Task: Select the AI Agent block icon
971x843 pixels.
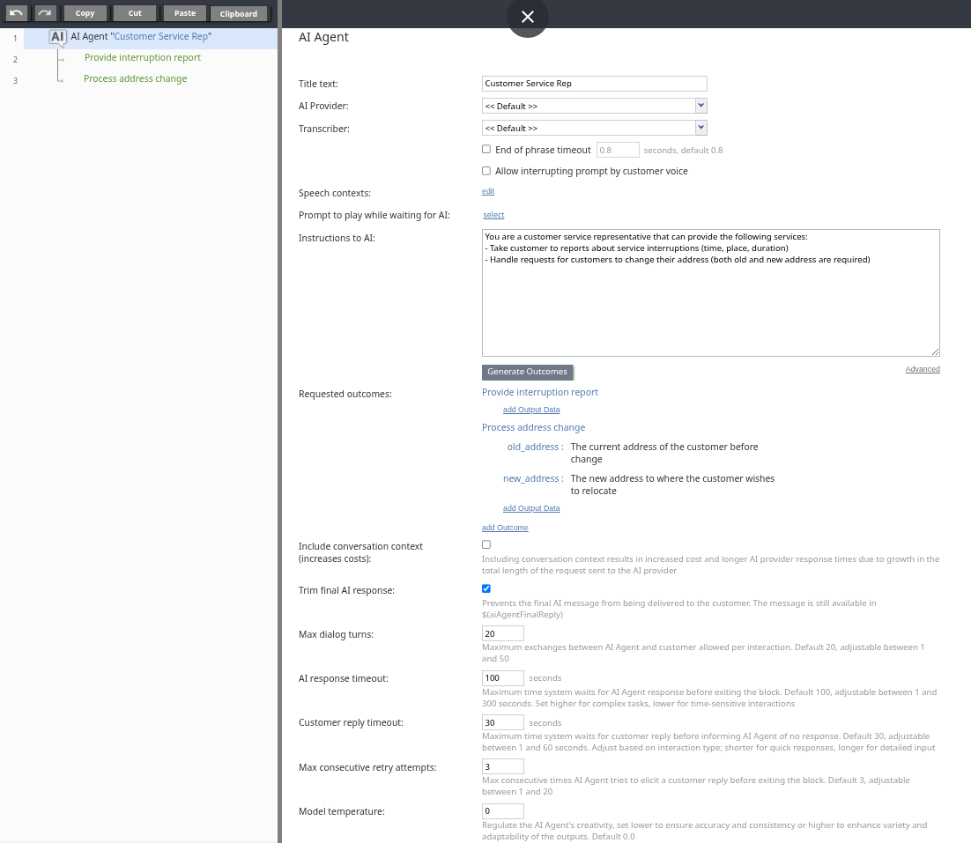Action: (57, 37)
